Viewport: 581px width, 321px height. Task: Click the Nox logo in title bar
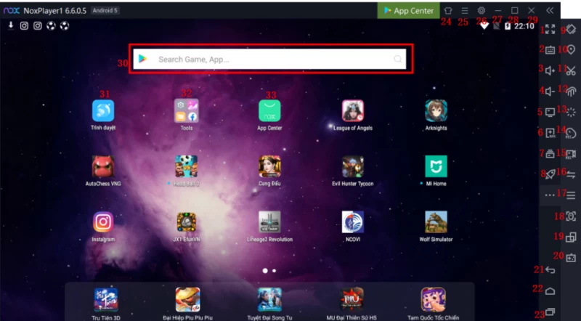[x=11, y=10]
